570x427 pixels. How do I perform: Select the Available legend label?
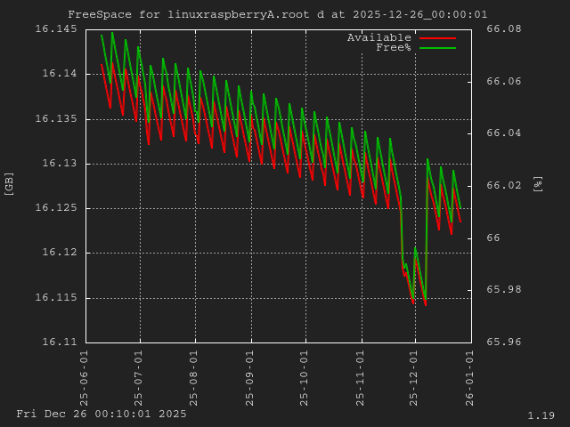pyautogui.click(x=379, y=37)
